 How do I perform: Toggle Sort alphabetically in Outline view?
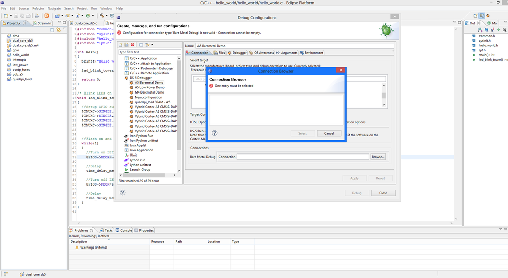(x=480, y=30)
